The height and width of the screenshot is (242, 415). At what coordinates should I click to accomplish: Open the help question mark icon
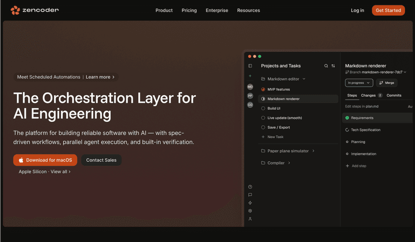coord(250,187)
